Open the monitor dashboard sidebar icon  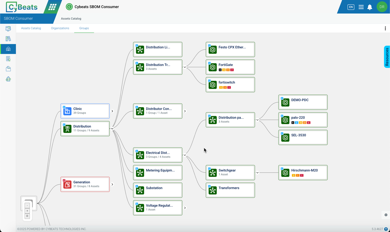click(8, 29)
